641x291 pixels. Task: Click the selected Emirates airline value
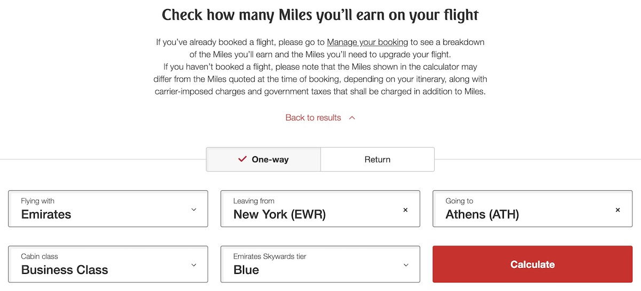46,215
